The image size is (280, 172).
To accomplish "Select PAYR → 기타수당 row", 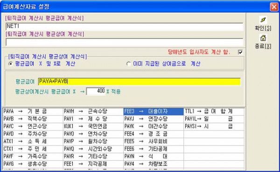I will coord(93,156).
